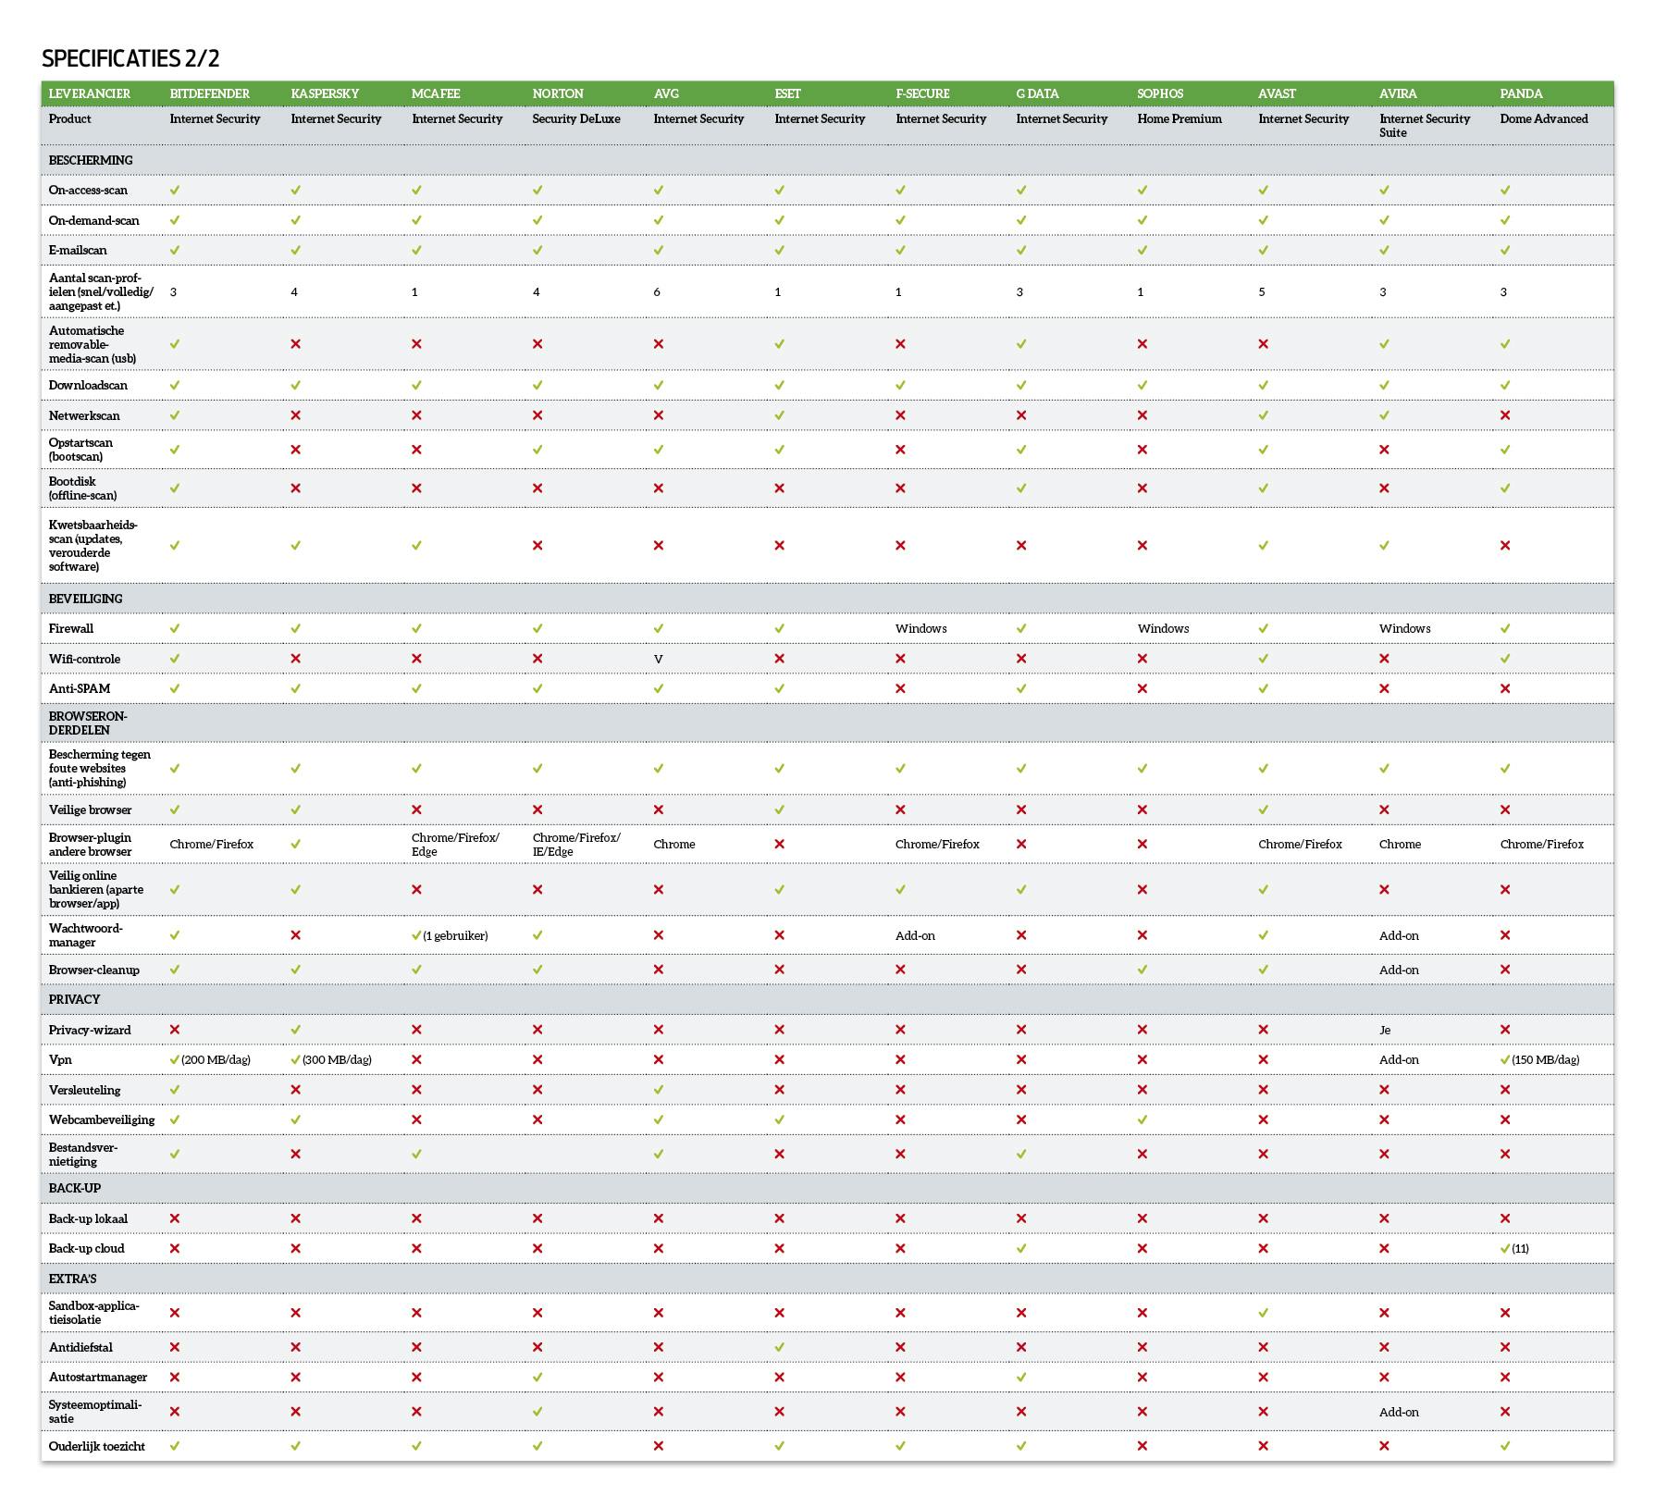The image size is (1655, 1508).
Task: Select F-Secure's Firewall value 'Windows'
Action: coord(921,628)
